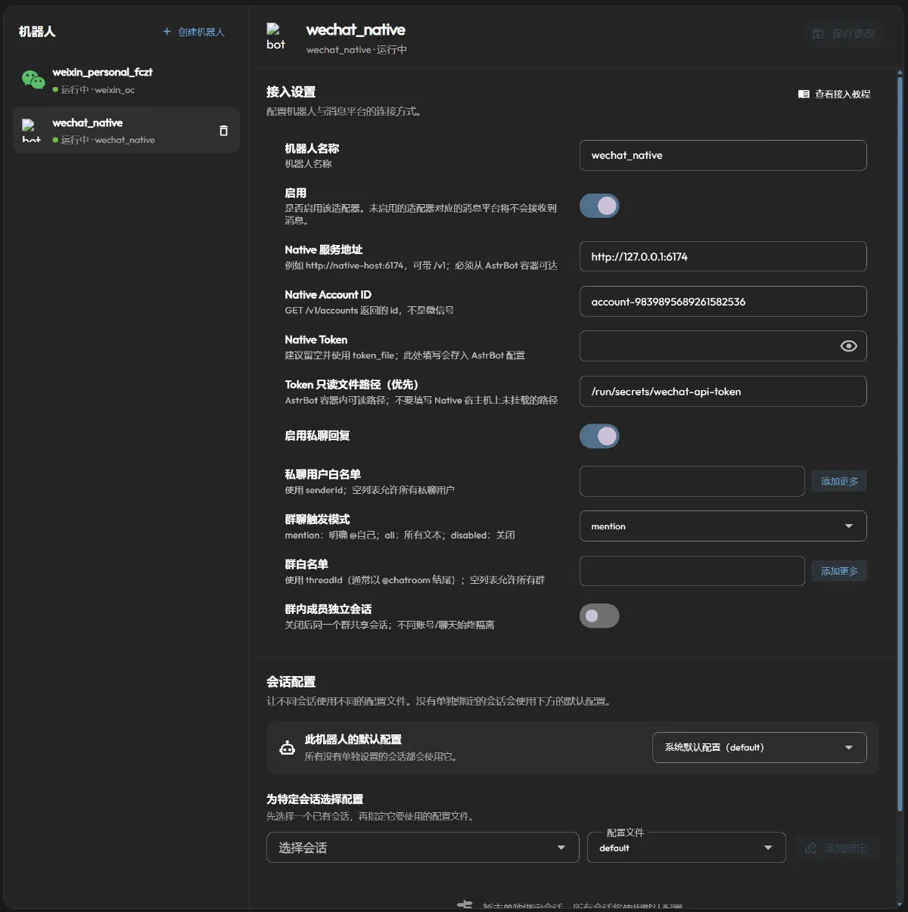Click the 群白名单 input field
The image size is (908, 912).
click(692, 571)
